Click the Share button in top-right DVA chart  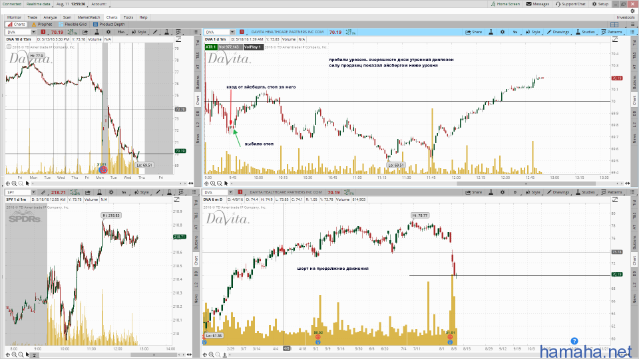[x=474, y=32]
